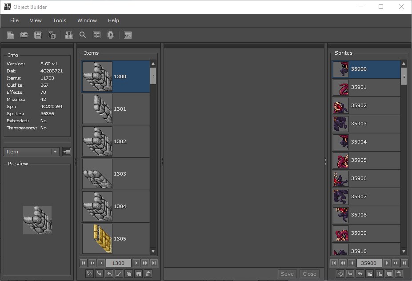The height and width of the screenshot is (281, 412).
Task: Click the Sprites count value 36386
Action: [47, 113]
